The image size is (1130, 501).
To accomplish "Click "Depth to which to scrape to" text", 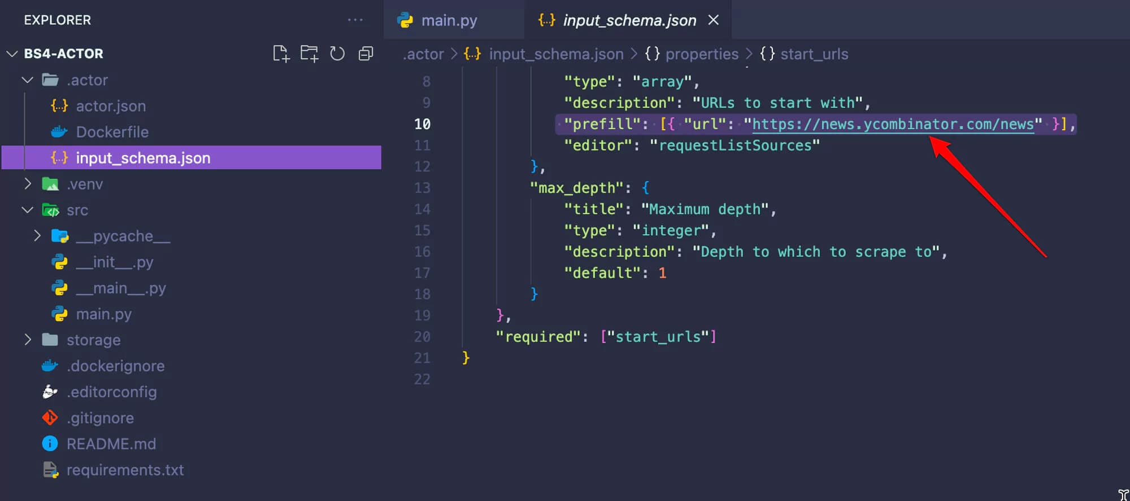I will point(816,252).
